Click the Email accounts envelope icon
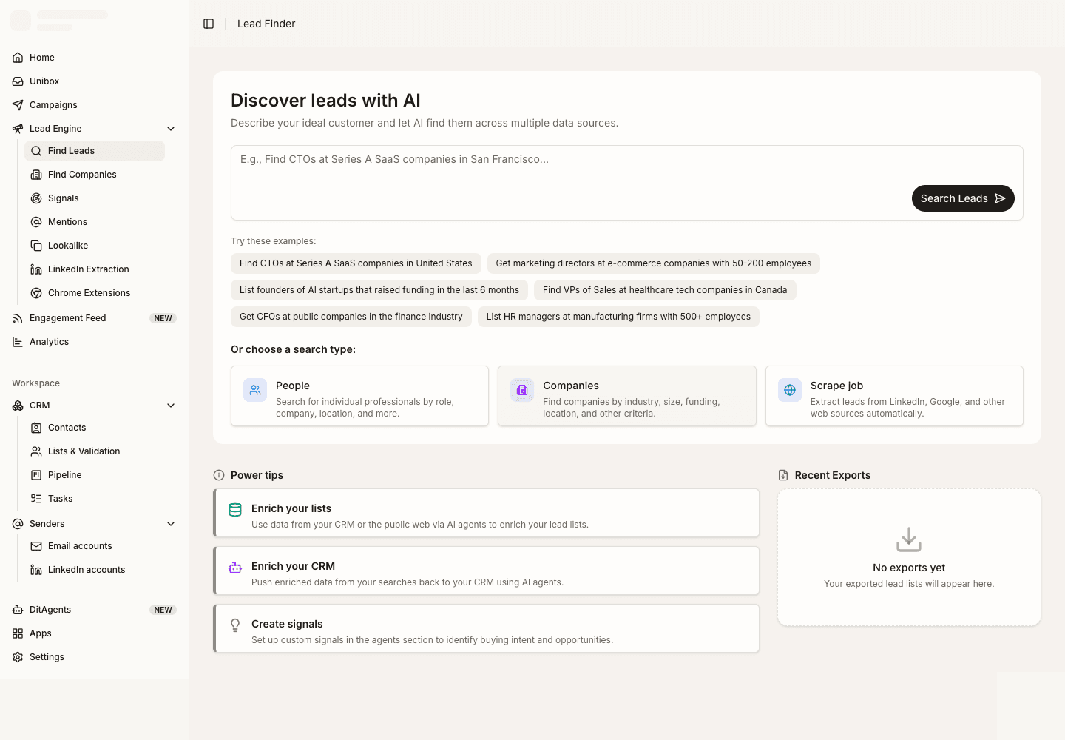This screenshot has height=740, width=1065. coord(36,546)
